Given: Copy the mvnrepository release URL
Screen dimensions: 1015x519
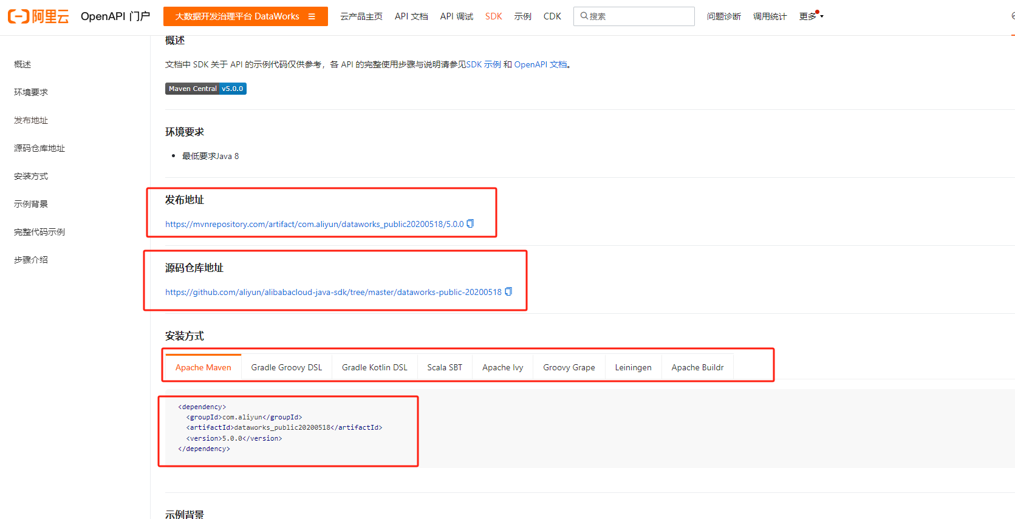Looking at the screenshot, I should click(x=470, y=224).
